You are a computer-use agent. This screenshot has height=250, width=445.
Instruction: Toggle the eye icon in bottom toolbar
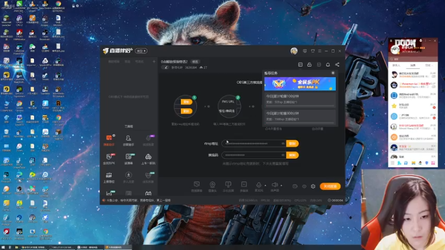pyautogui.click(x=304, y=186)
